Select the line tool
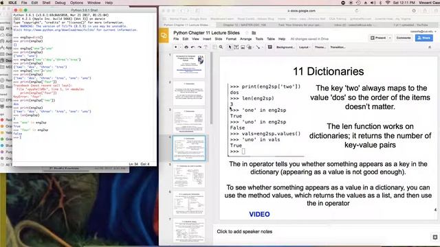Image resolution: width=440 pixels, height=247 pixels. 258,47
